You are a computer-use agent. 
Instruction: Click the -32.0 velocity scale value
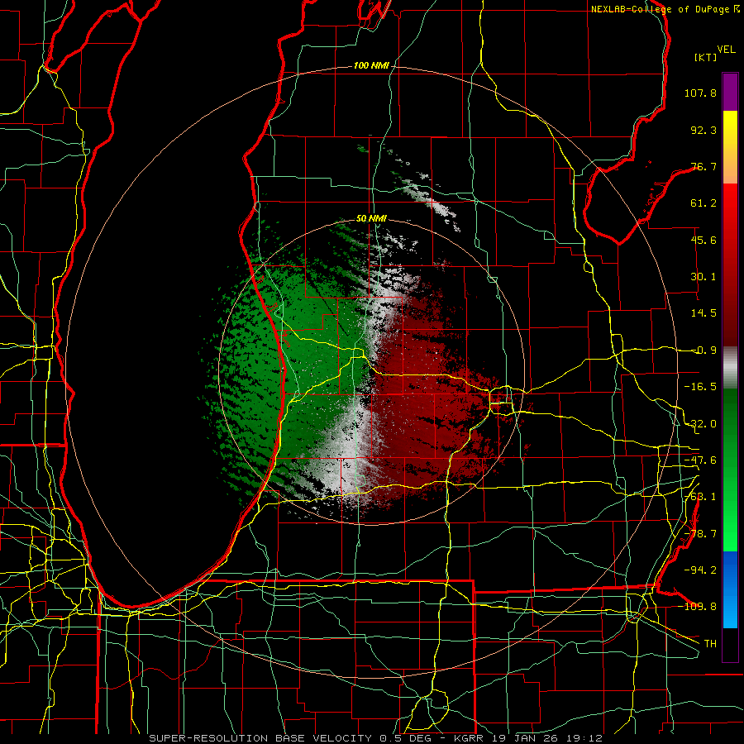700,424
